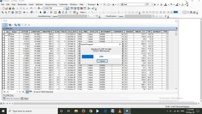Click the CONFIDENCE column header

tap(118, 32)
